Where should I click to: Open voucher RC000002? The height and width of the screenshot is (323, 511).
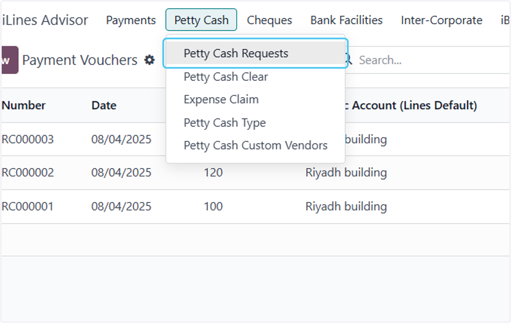(28, 173)
